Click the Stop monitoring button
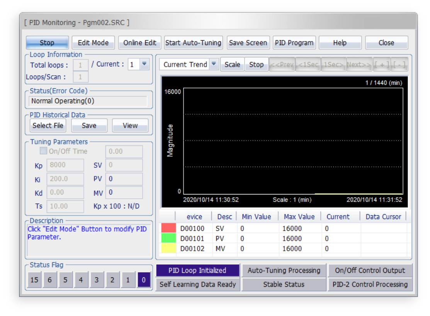 47,43
